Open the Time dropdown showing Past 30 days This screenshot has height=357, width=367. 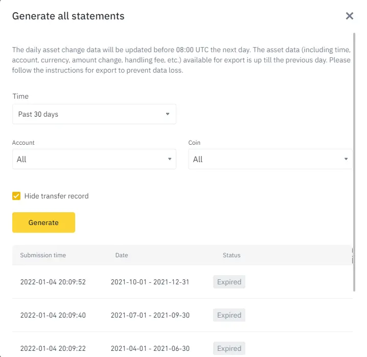click(94, 114)
